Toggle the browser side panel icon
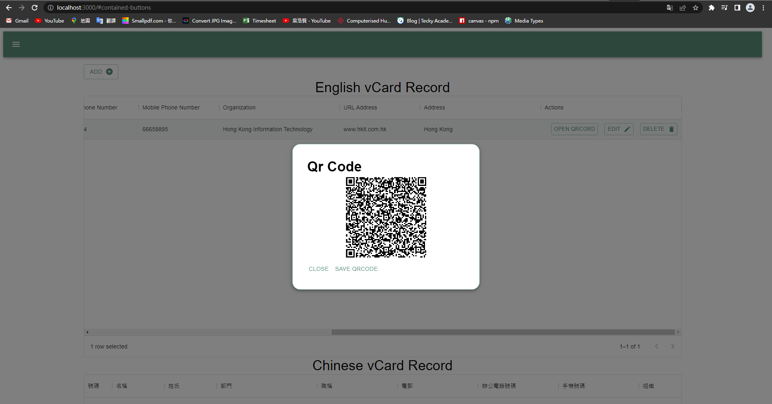The image size is (772, 404). 737,8
